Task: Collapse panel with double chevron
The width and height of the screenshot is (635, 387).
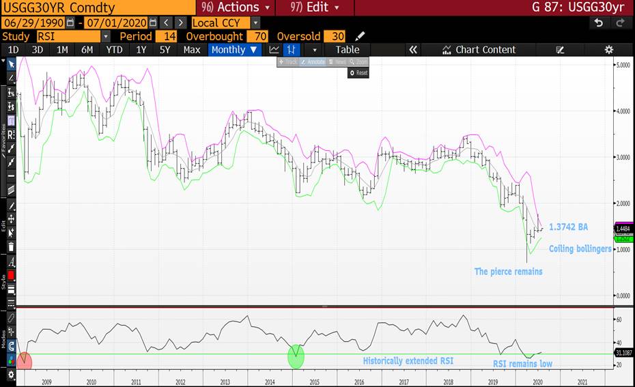Action: pos(412,50)
